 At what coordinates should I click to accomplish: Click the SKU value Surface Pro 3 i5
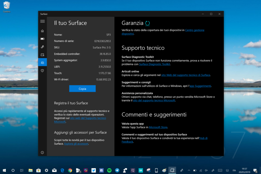[x=101, y=47]
